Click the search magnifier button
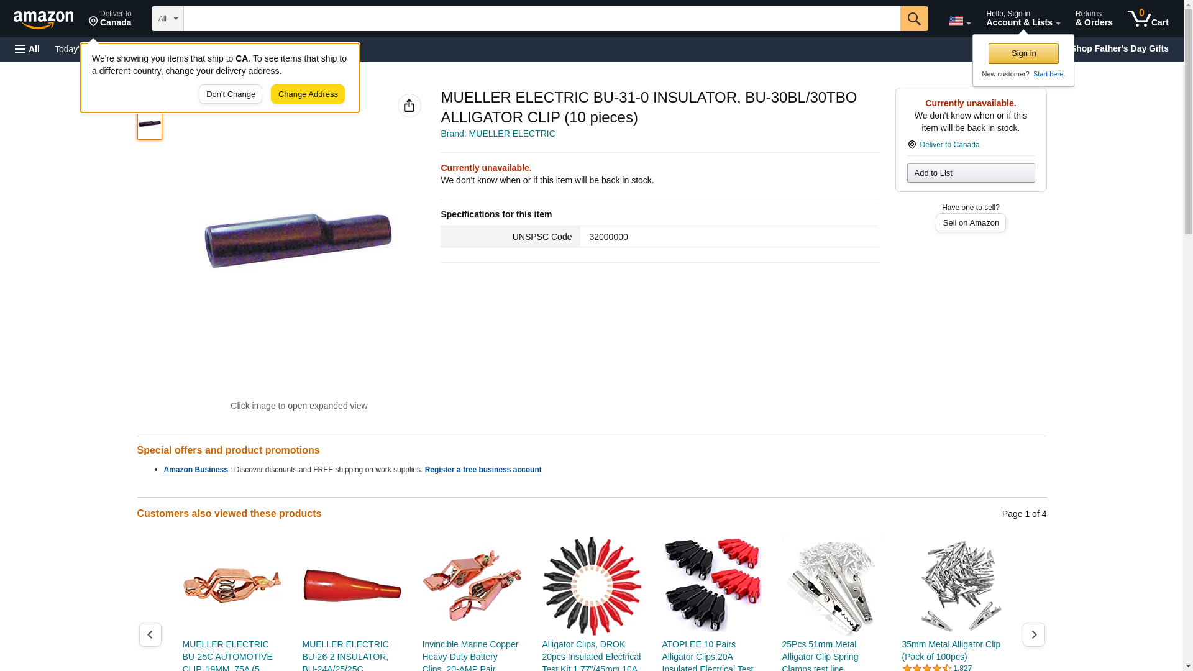The height and width of the screenshot is (671, 1193). point(913,19)
